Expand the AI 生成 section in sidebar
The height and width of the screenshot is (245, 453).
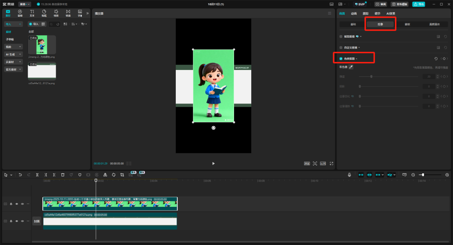13,54
